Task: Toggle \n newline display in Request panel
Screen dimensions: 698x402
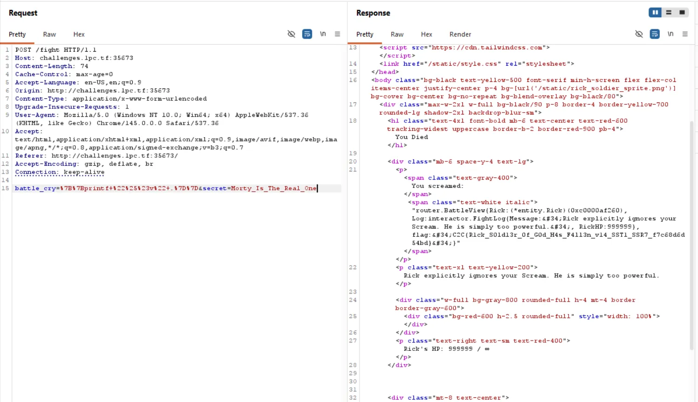Action: tap(323, 34)
